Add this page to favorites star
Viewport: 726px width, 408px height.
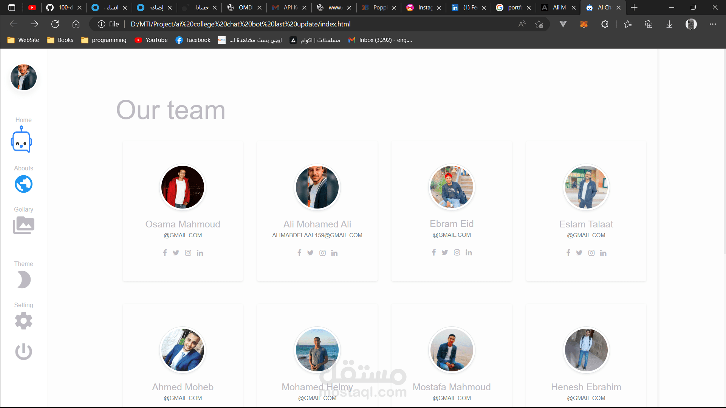tap(539, 24)
